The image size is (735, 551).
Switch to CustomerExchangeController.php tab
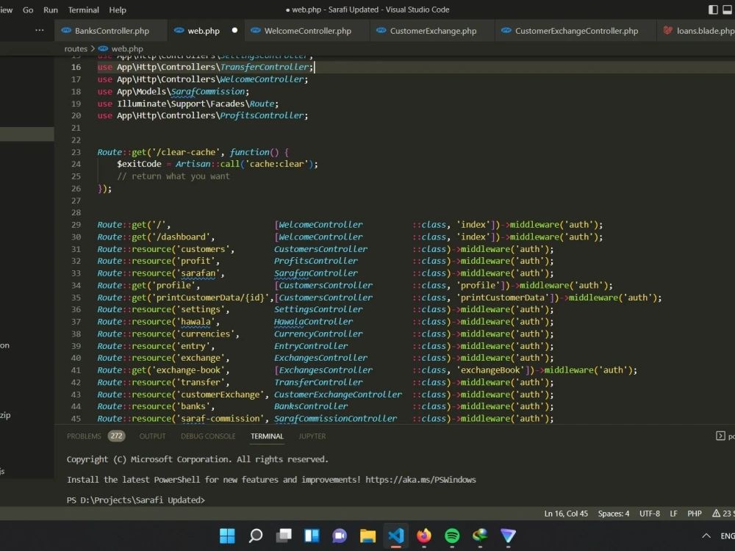576,31
